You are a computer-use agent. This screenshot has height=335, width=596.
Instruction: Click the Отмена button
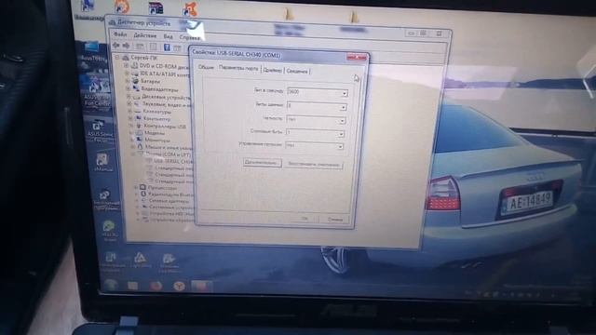tap(335, 220)
